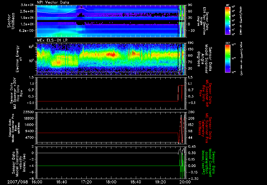Click the 'MU Scanner +30V Raw Data' axis label
The height and width of the screenshot is (185, 267).
coord(16,93)
